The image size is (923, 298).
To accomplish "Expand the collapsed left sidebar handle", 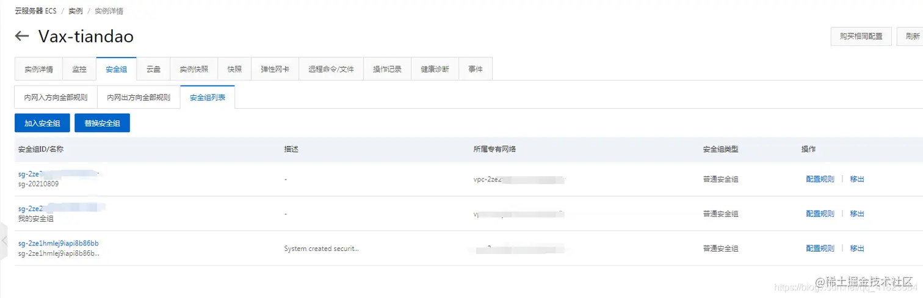I will tap(2, 240).
